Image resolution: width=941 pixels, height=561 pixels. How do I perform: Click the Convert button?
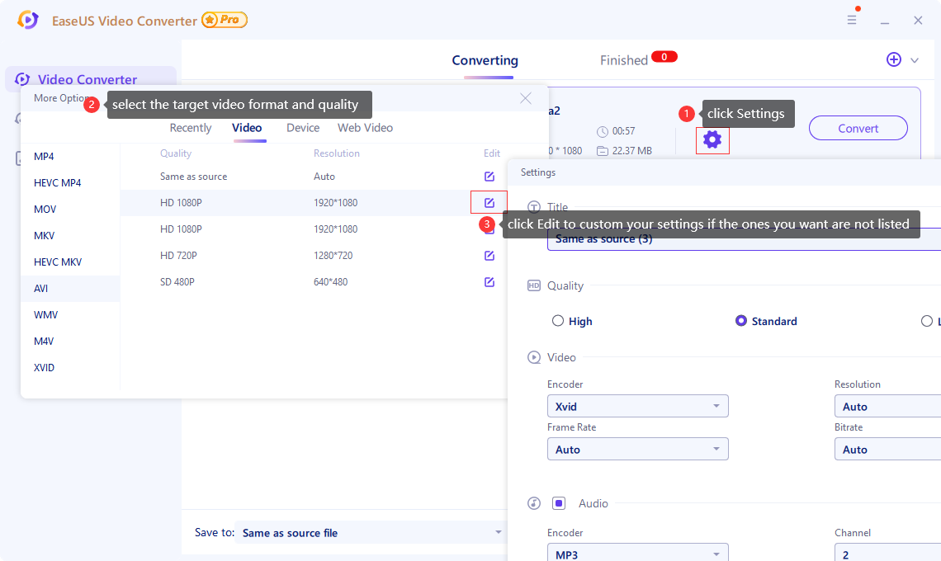coord(858,128)
